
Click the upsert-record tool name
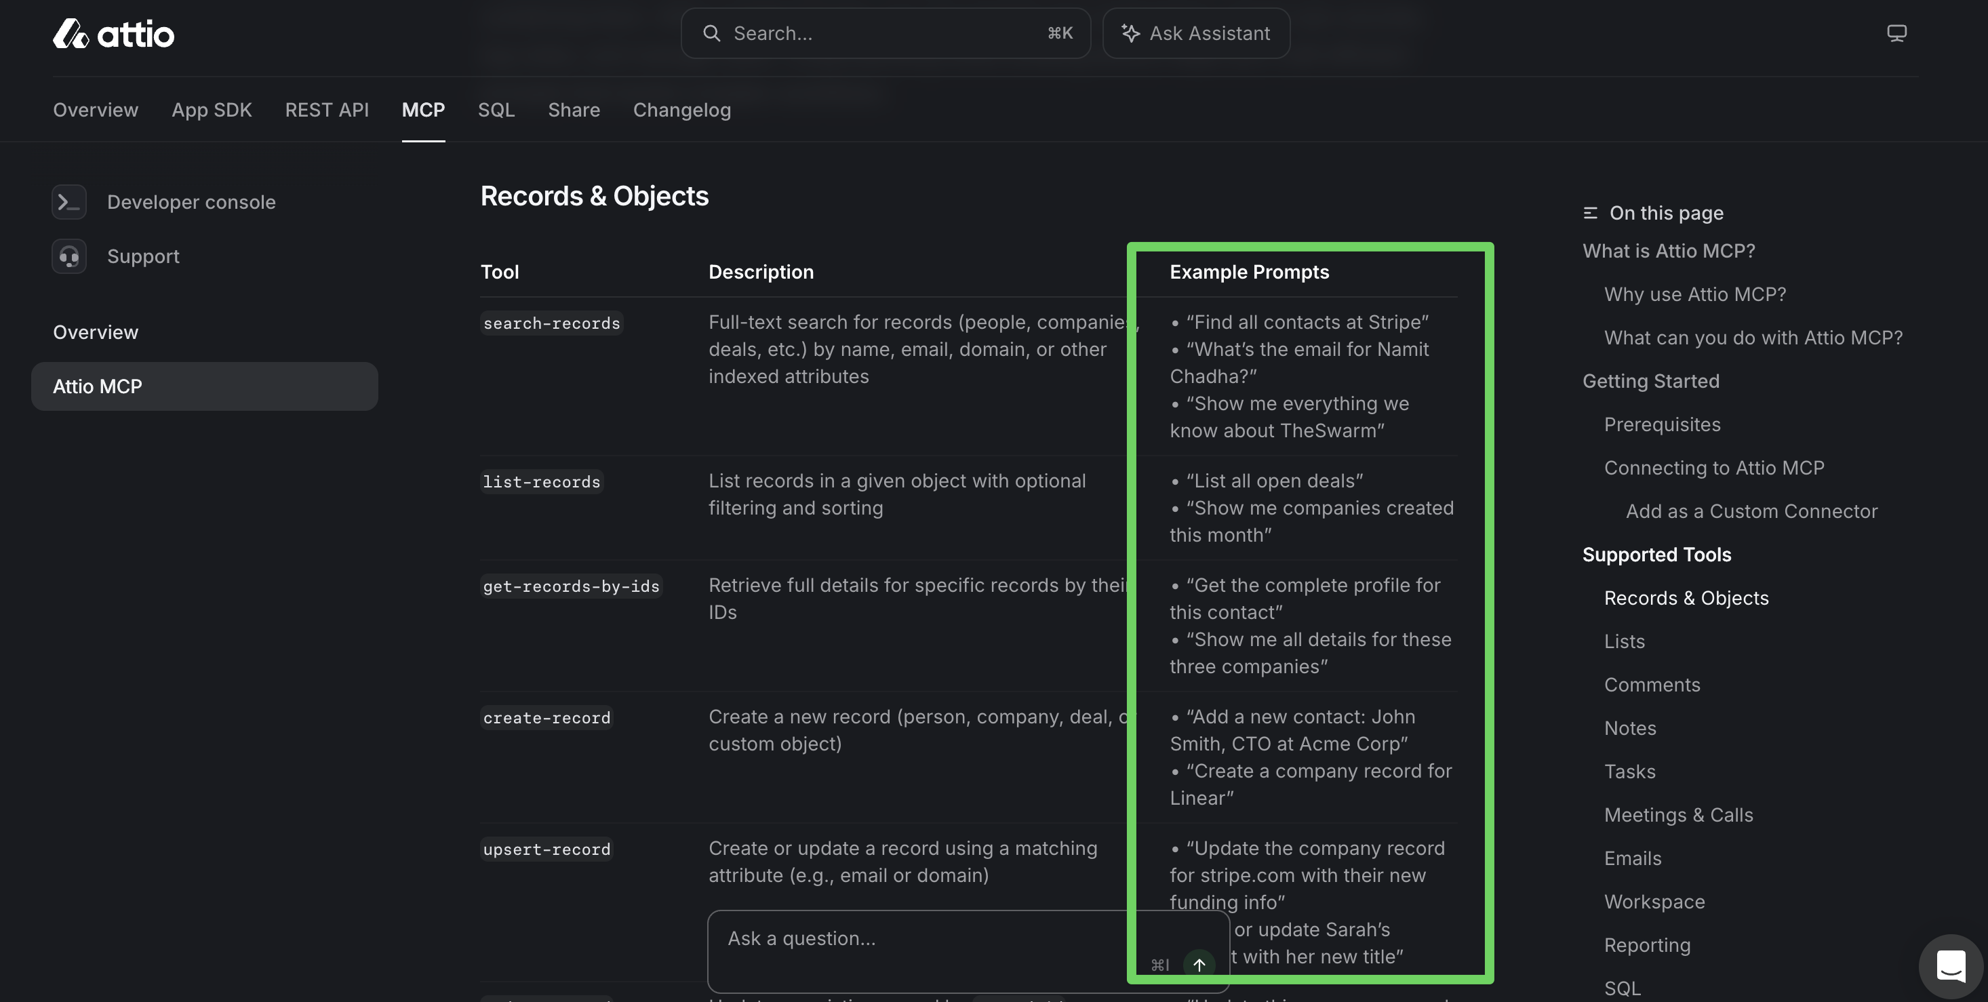click(x=546, y=849)
